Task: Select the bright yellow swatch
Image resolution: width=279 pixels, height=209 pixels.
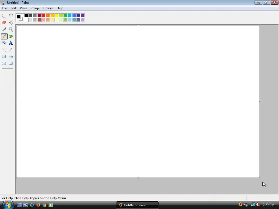Action: pos(57,16)
